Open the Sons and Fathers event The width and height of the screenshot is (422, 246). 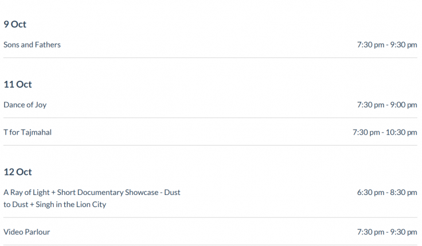(x=32, y=45)
